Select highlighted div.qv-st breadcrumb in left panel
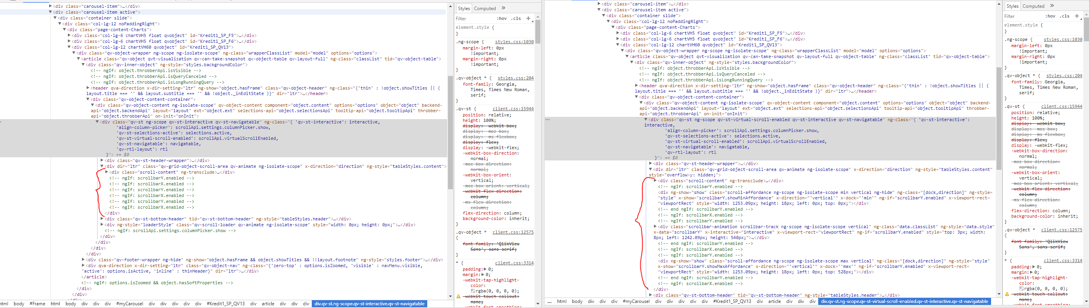 coord(370,304)
